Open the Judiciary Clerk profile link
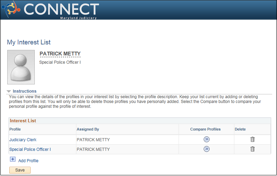The width and height of the screenshot is (277, 176). (23, 140)
